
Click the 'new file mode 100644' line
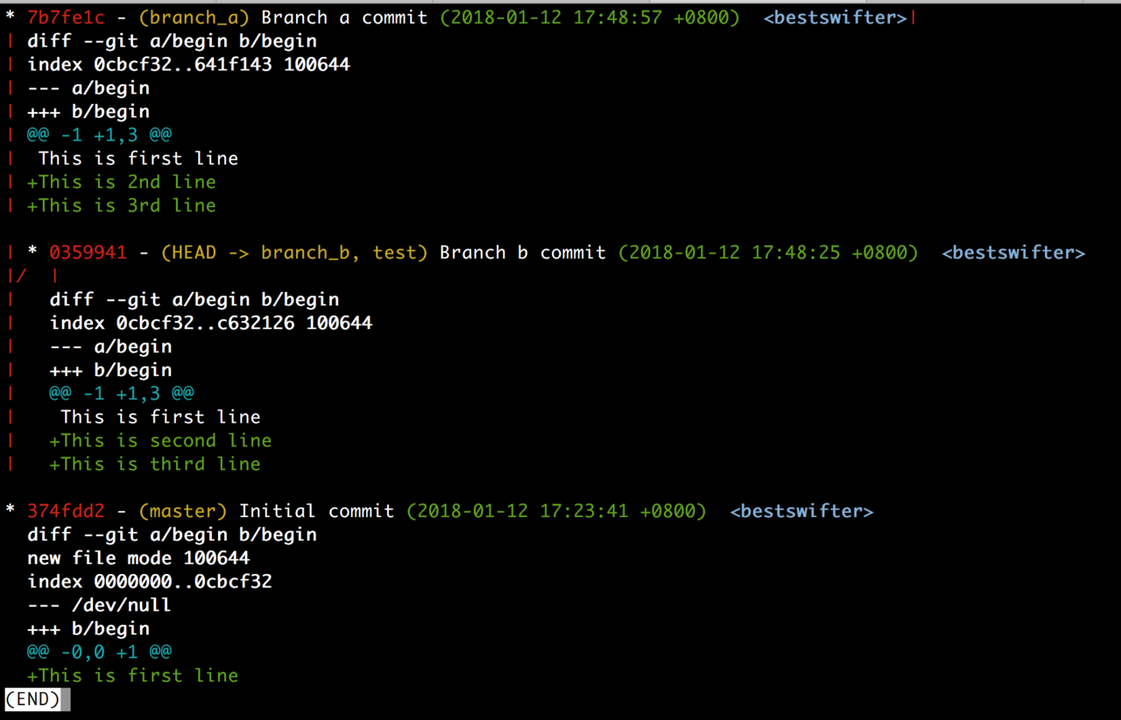pos(138,558)
